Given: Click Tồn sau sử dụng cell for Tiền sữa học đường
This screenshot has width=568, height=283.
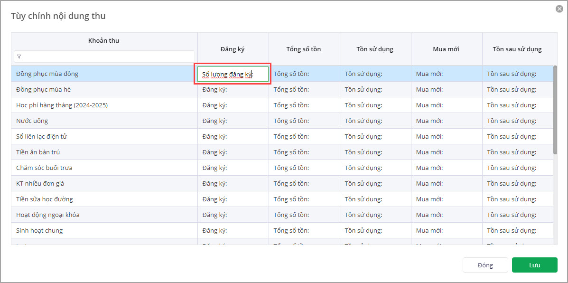Looking at the screenshot, I should pyautogui.click(x=518, y=199).
